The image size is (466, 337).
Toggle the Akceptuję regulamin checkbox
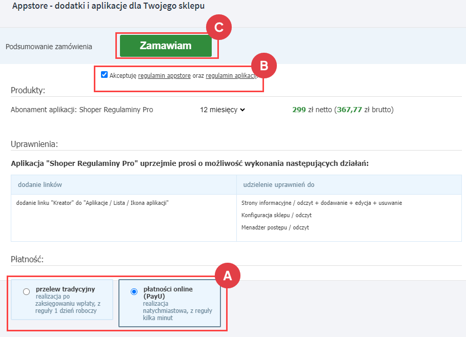(105, 75)
